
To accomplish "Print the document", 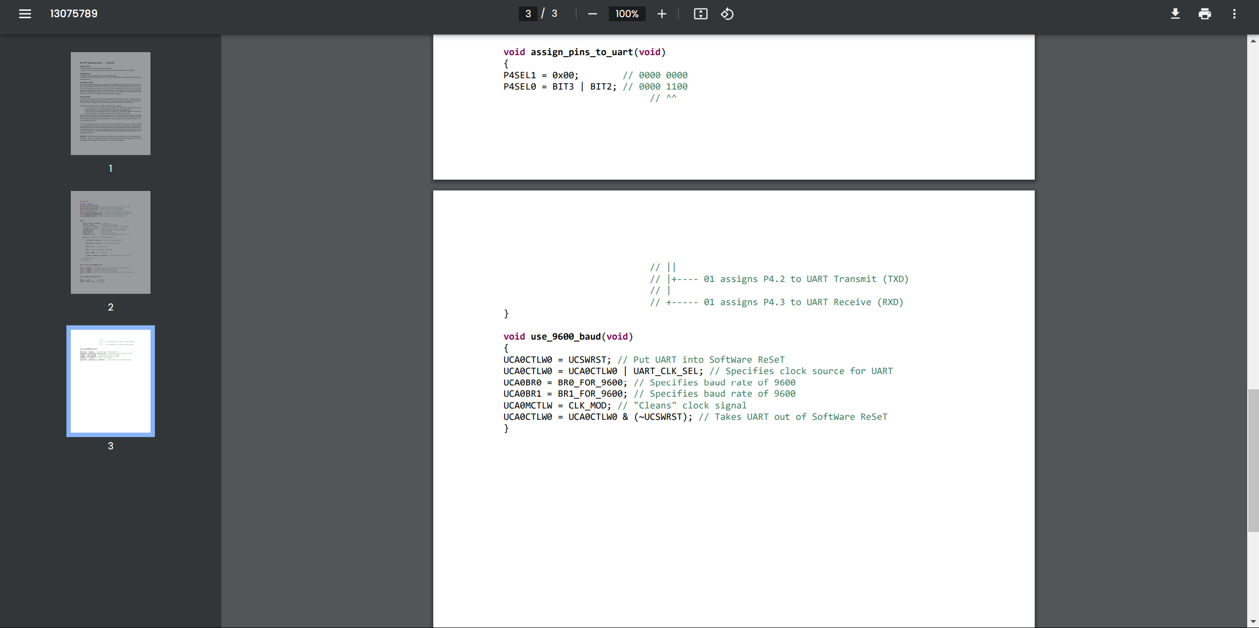I will 1205,14.
